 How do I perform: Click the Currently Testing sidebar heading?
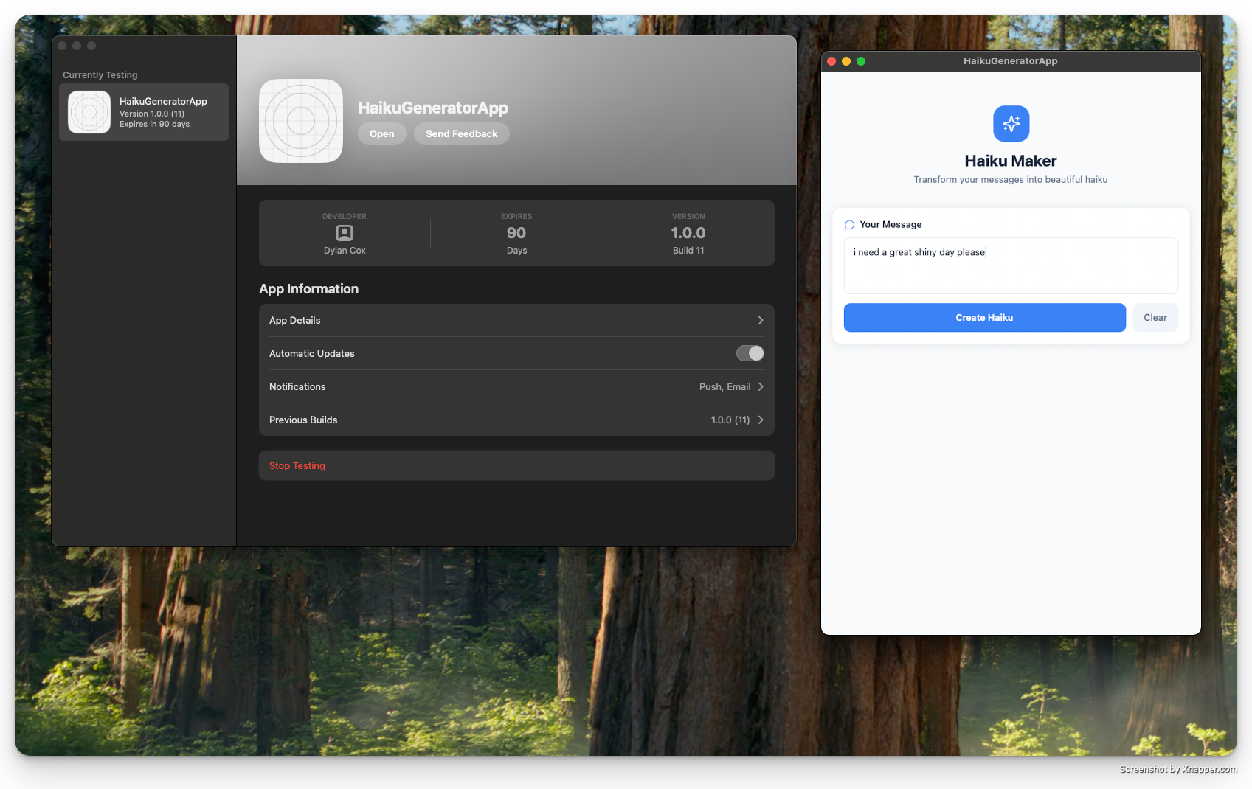(100, 75)
